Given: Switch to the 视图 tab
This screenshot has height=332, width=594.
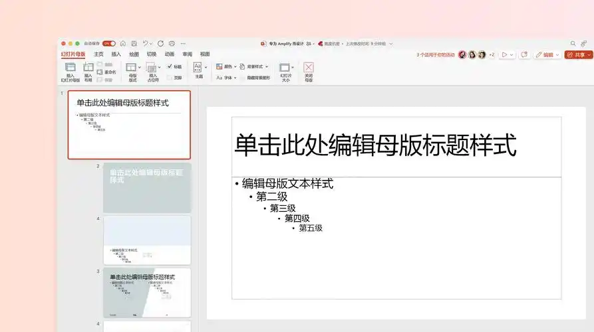Looking at the screenshot, I should click(x=205, y=54).
